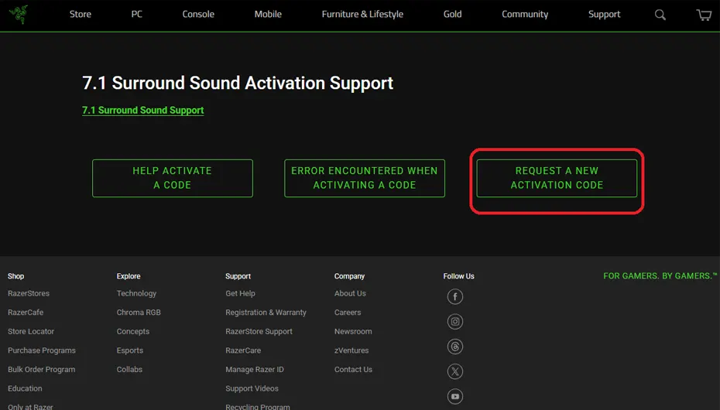Viewport: 720px width, 410px height.
Task: Open Contact Us footer link
Action: (353, 370)
